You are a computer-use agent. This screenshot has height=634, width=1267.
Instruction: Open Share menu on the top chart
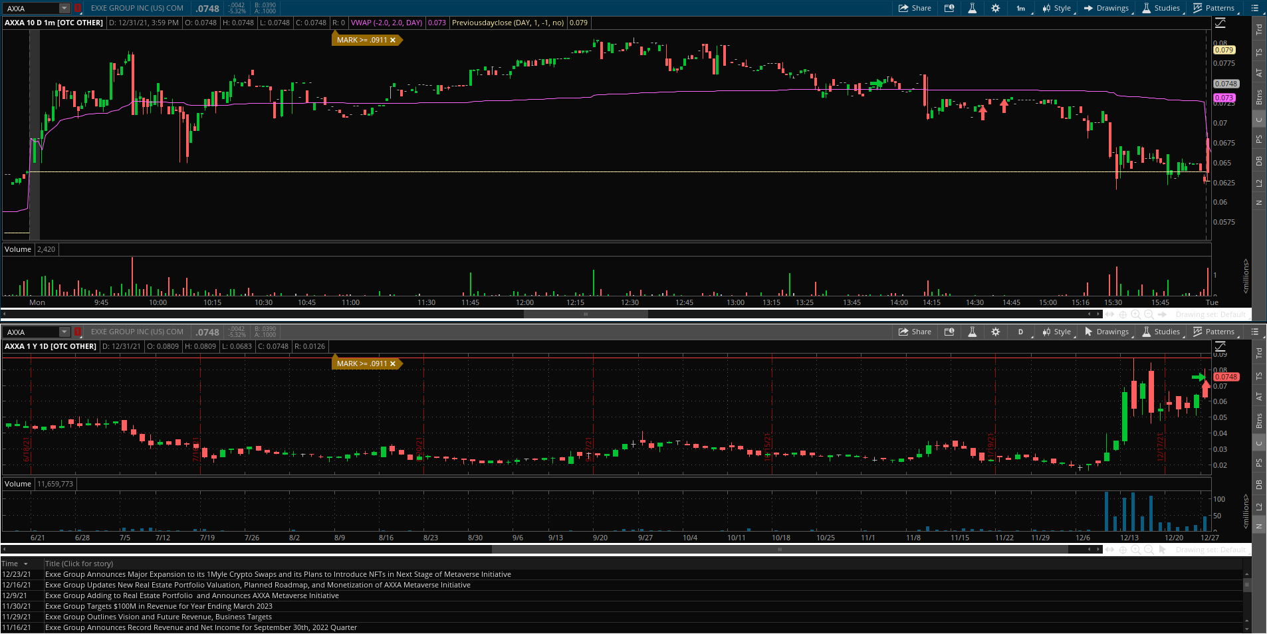915,8
